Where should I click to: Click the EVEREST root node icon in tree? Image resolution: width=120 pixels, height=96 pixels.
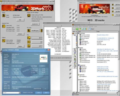[73, 33]
